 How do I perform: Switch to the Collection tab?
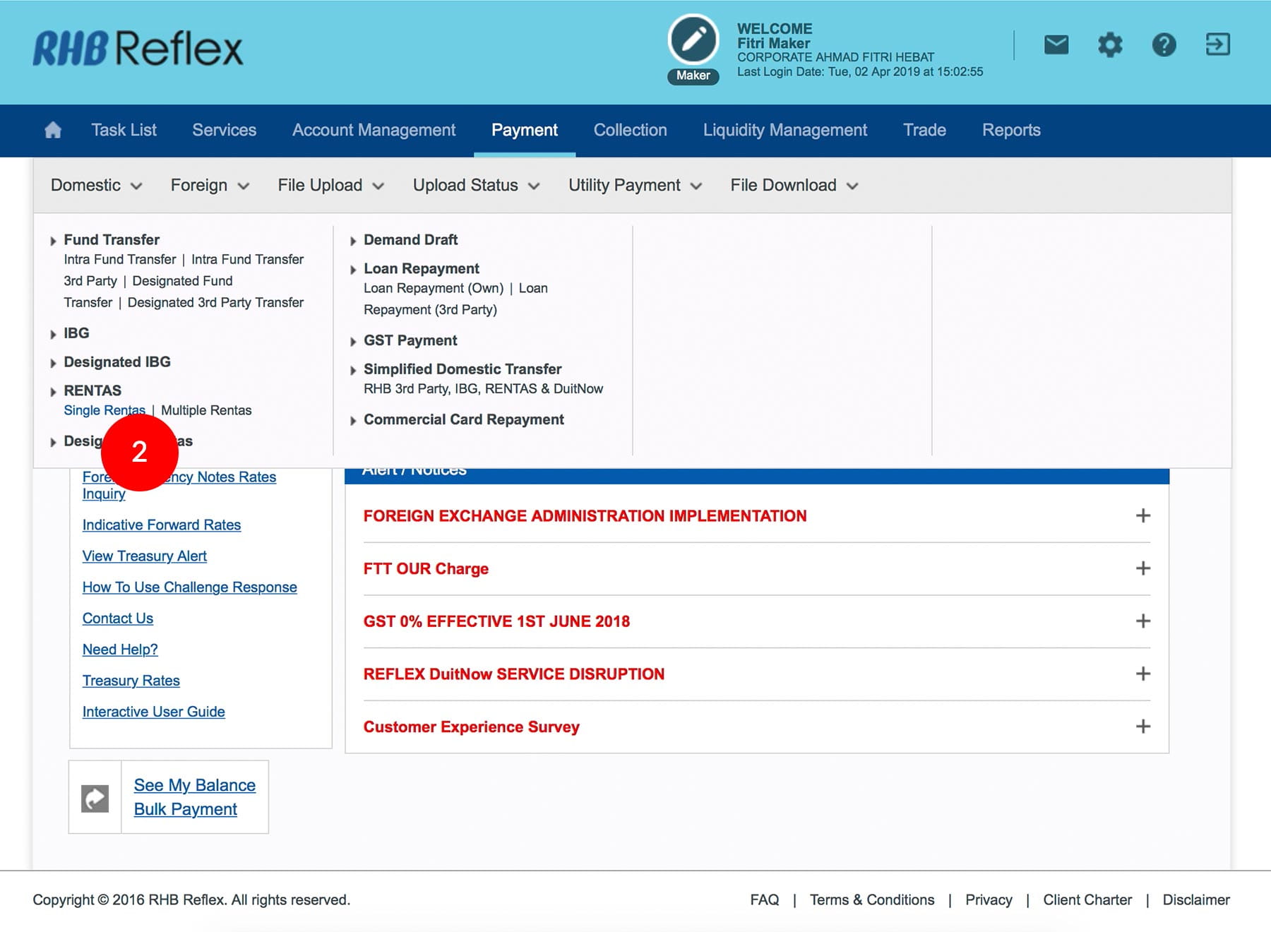pyautogui.click(x=630, y=130)
